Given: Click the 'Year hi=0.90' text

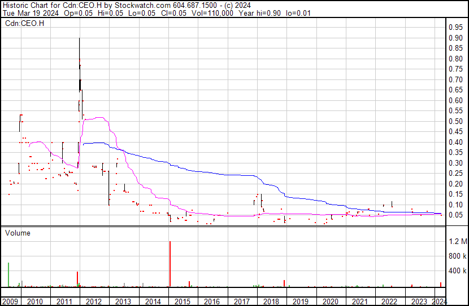Looking at the screenshot, I should (259, 13).
